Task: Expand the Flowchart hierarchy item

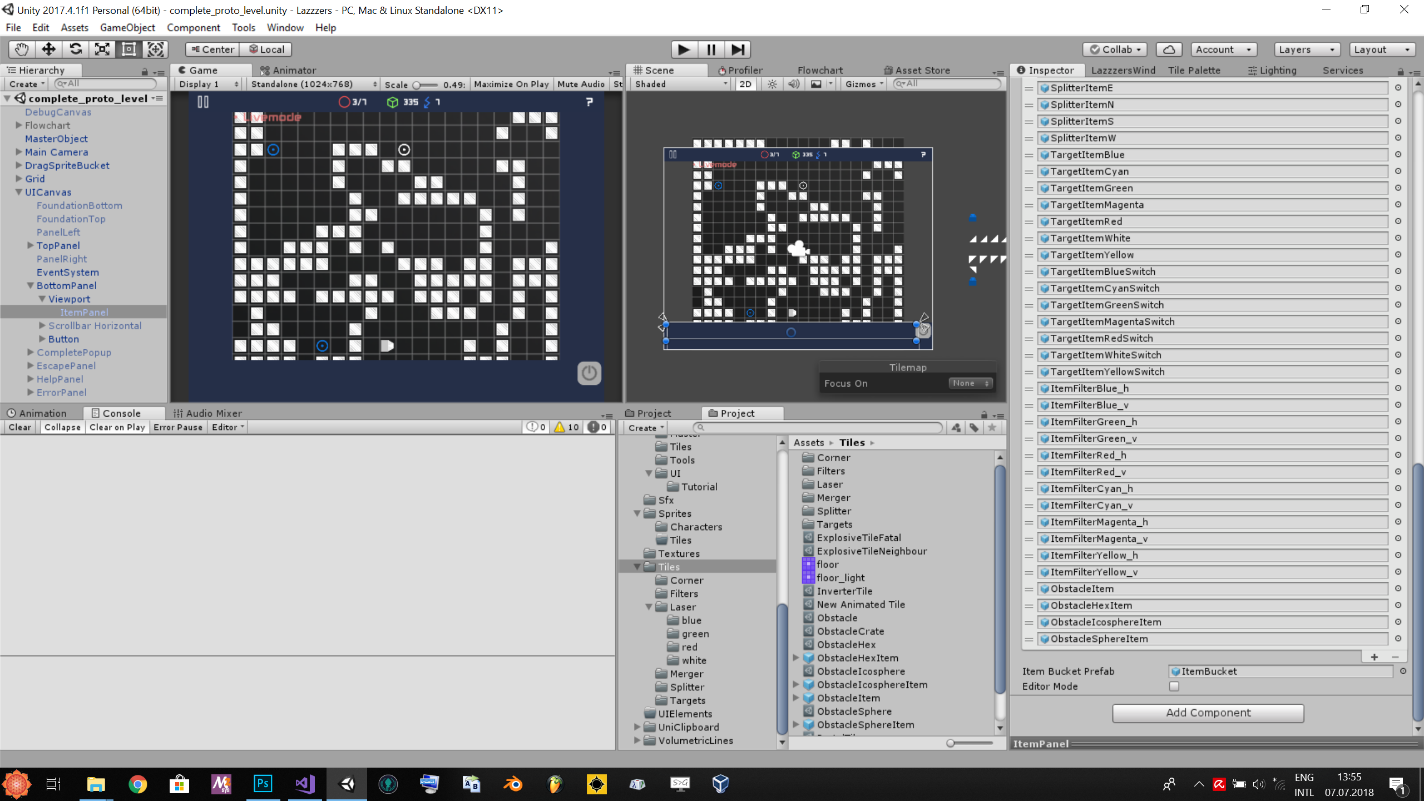Action: click(19, 125)
